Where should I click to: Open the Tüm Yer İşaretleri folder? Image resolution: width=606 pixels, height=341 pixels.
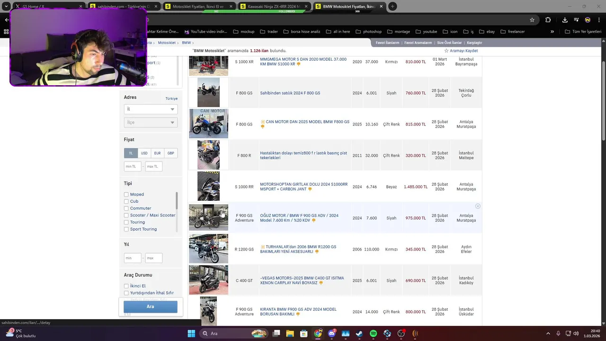pos(584,32)
